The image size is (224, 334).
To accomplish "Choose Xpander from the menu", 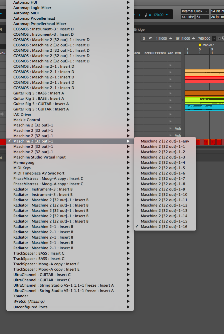I will [x=70, y=296].
